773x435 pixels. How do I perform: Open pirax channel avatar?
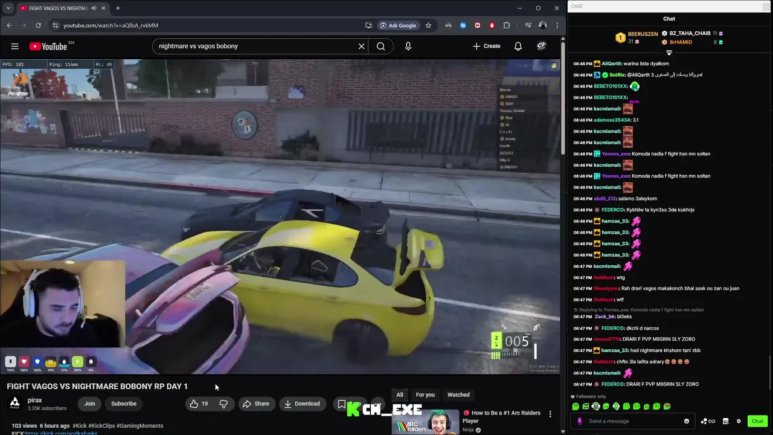pyautogui.click(x=15, y=403)
